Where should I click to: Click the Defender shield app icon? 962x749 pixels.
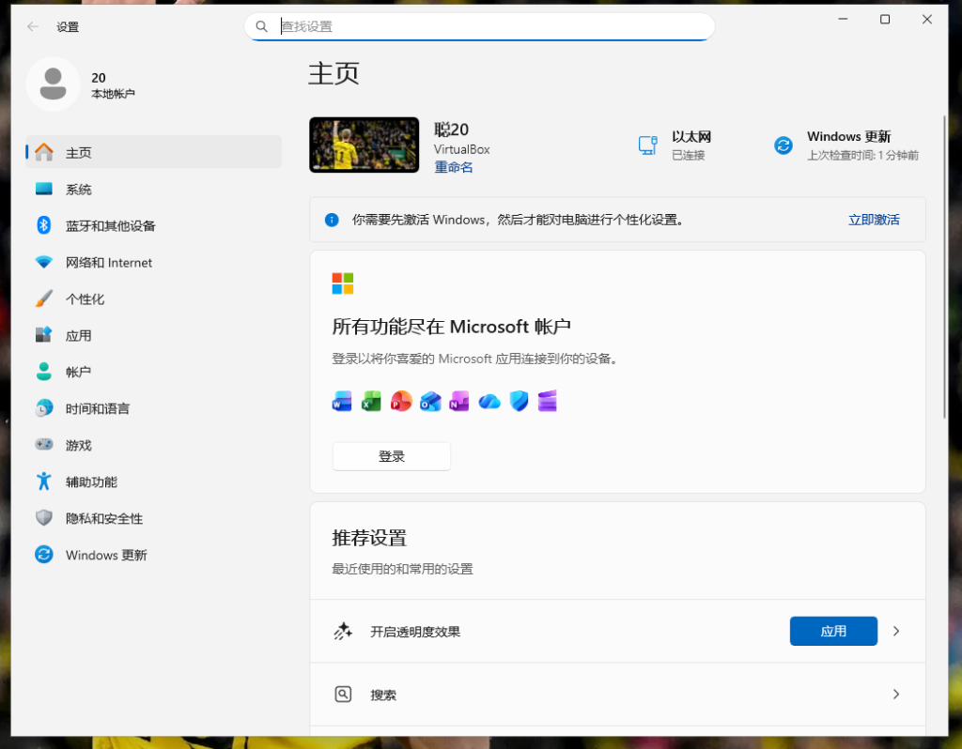[519, 402]
